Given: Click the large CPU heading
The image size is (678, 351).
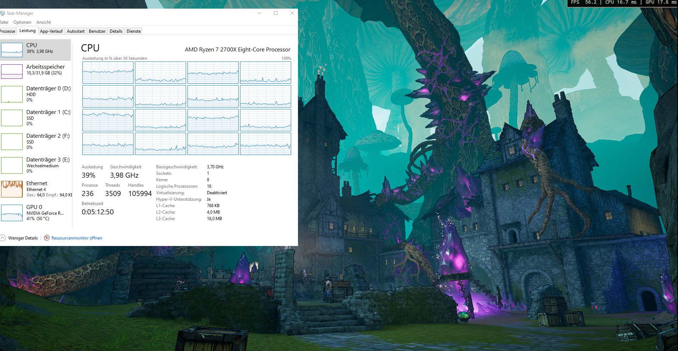Looking at the screenshot, I should click(90, 48).
